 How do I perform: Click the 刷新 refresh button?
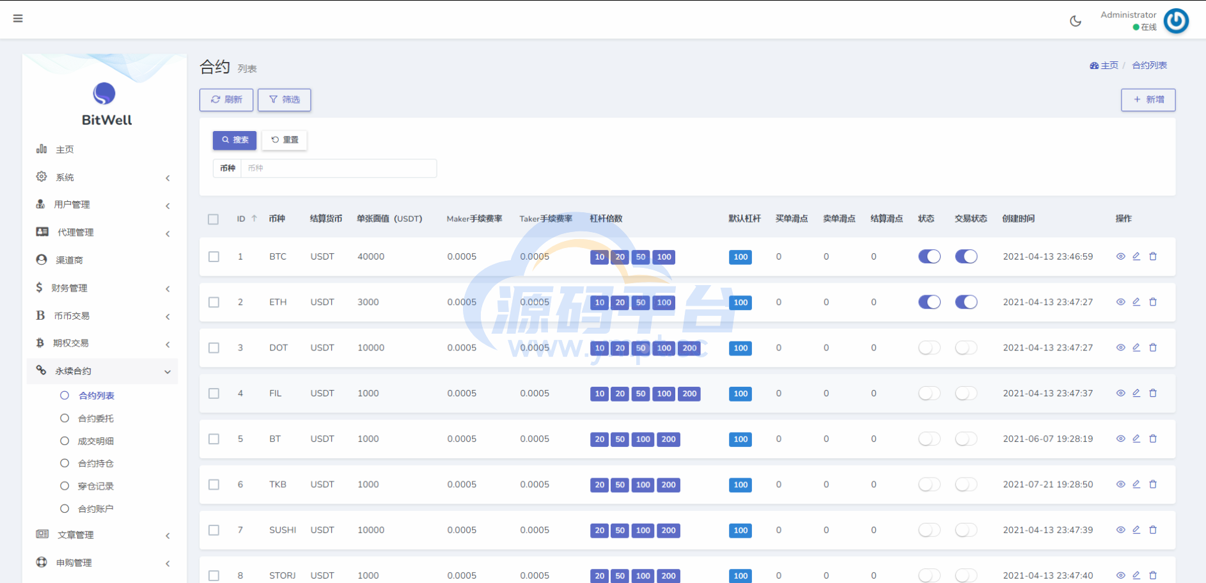[x=226, y=100]
